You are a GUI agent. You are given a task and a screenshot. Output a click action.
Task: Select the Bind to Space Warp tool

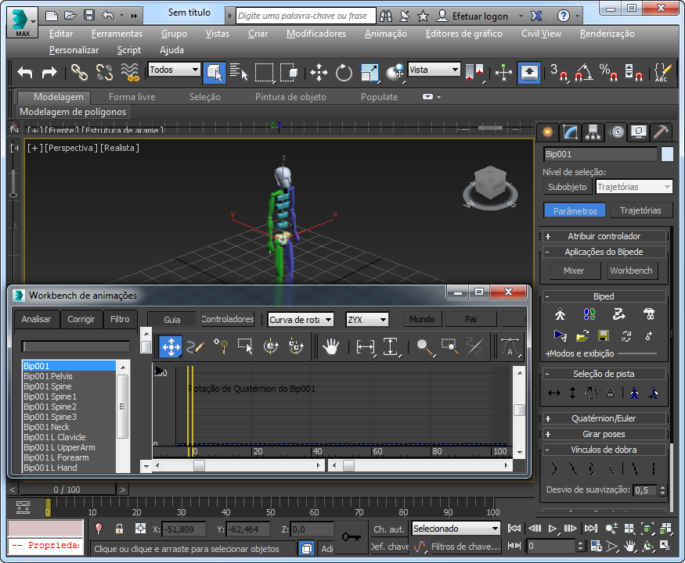(130, 73)
